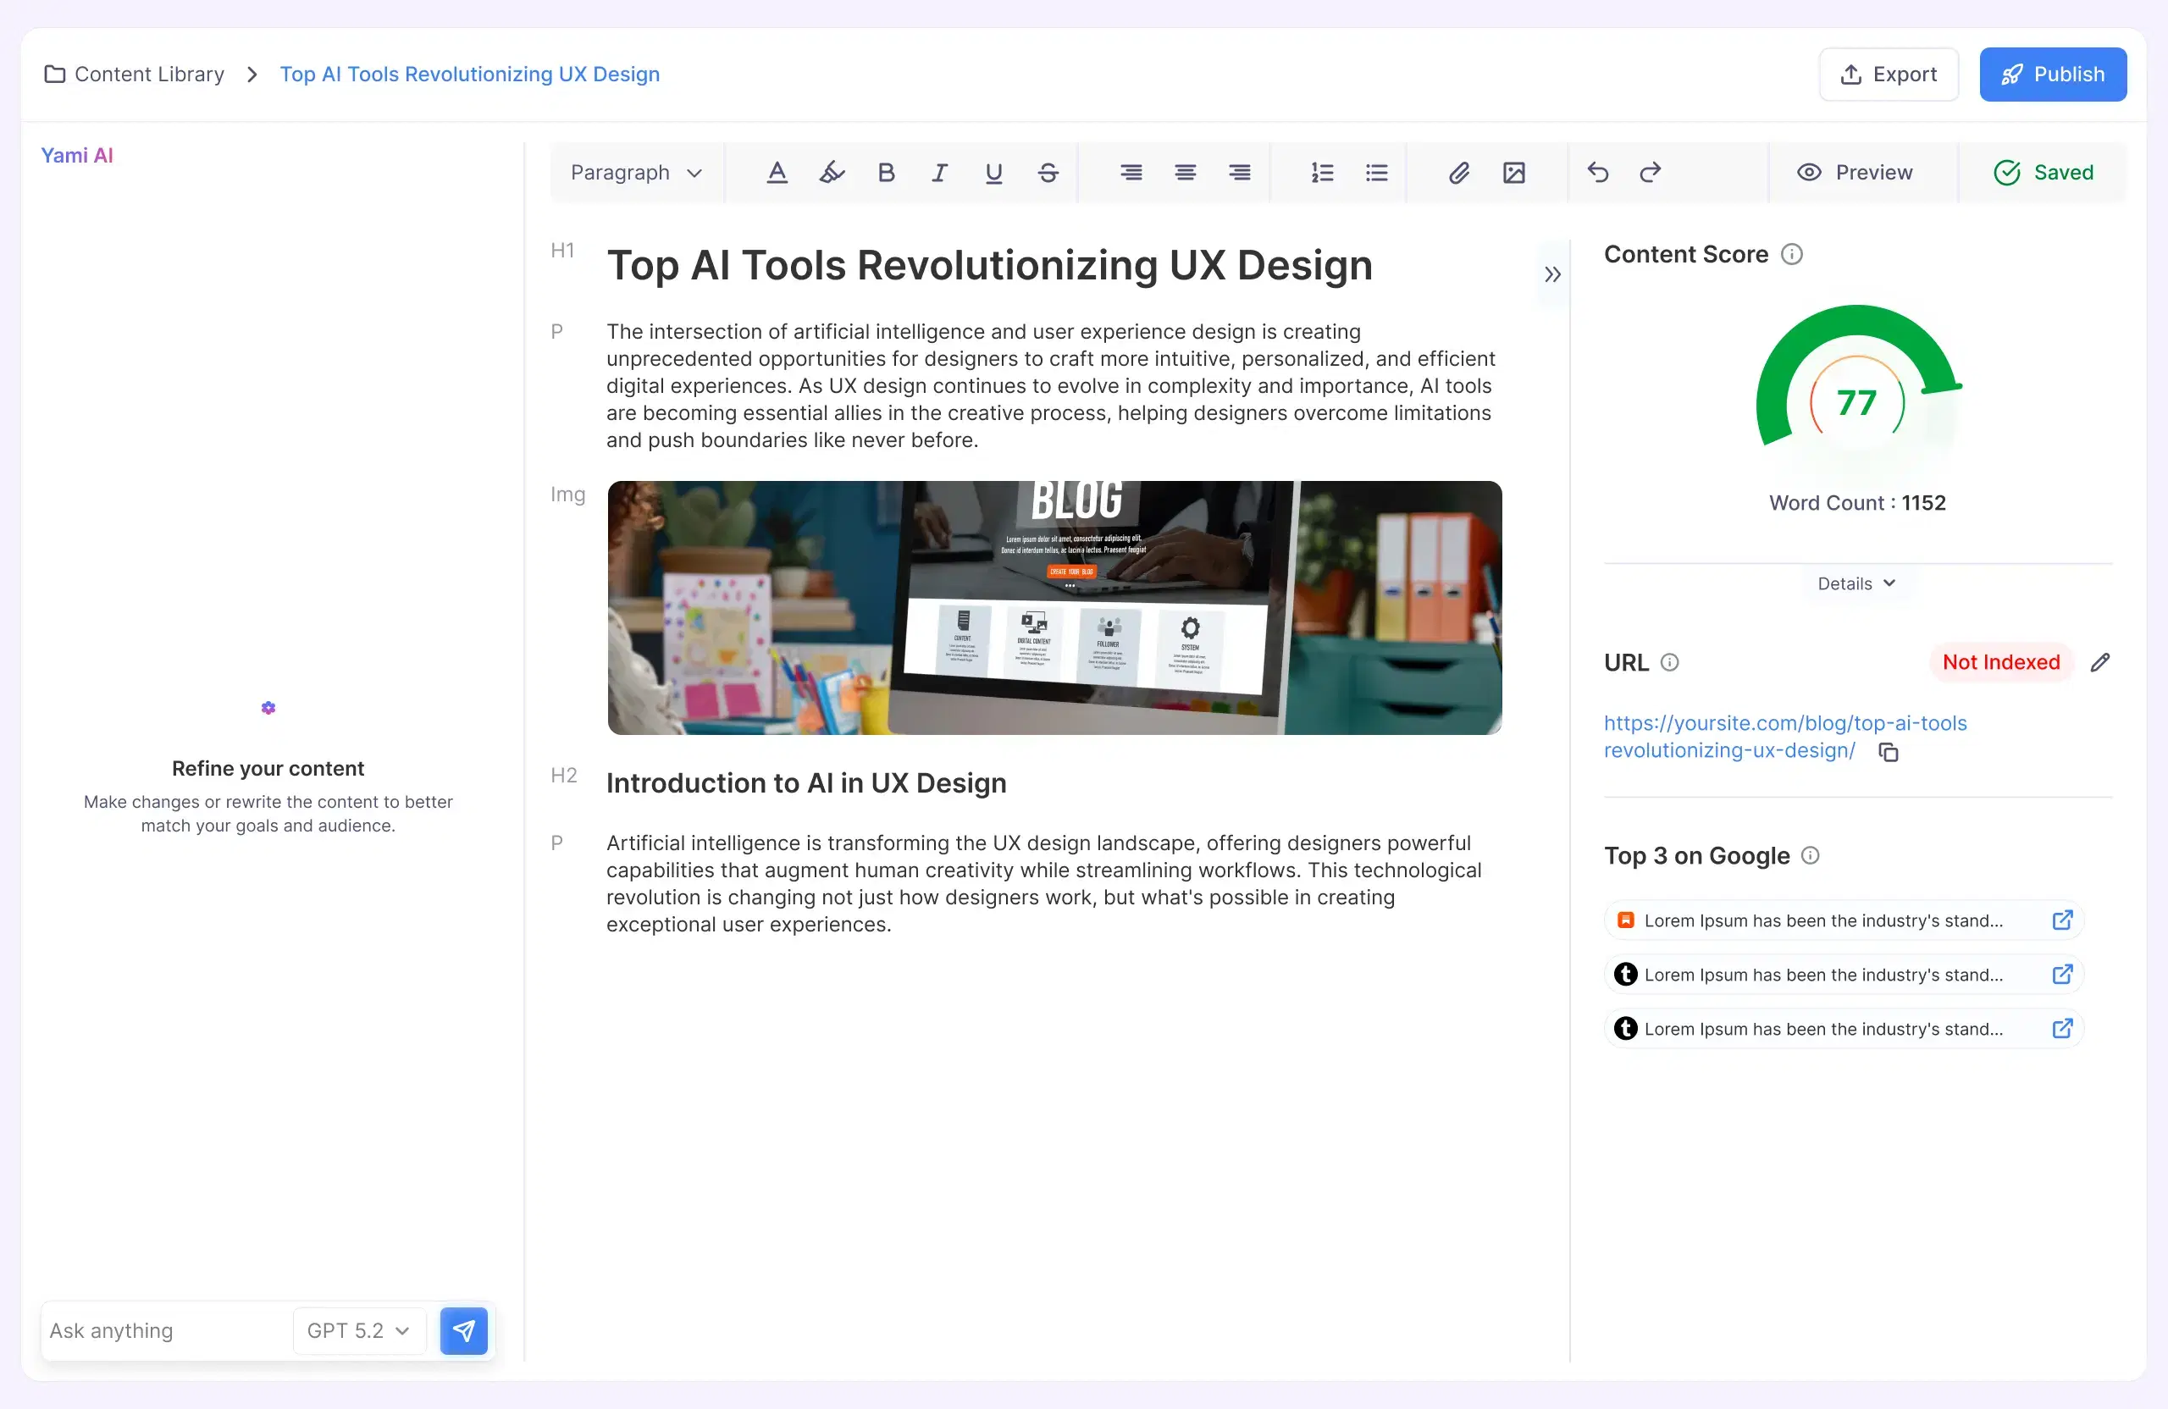Undo the last edit
The image size is (2168, 1409).
(1597, 172)
